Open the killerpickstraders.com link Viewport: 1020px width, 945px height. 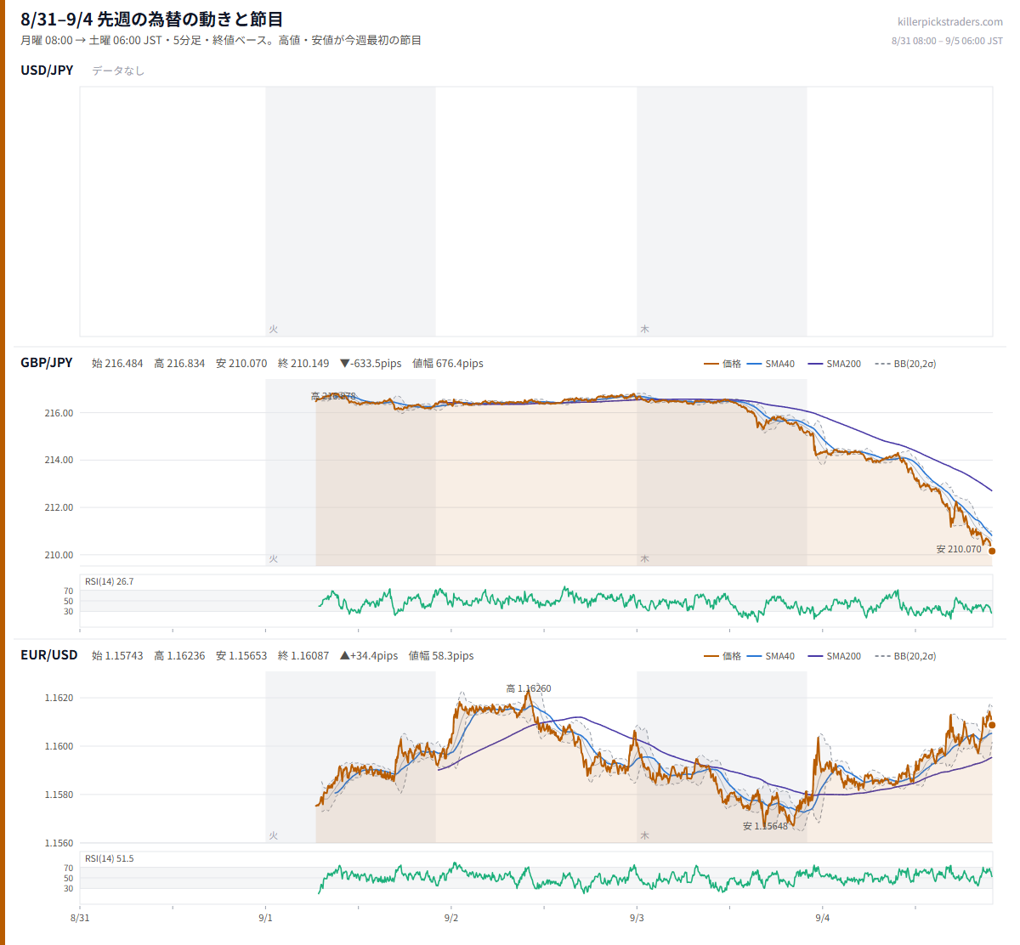(x=949, y=22)
